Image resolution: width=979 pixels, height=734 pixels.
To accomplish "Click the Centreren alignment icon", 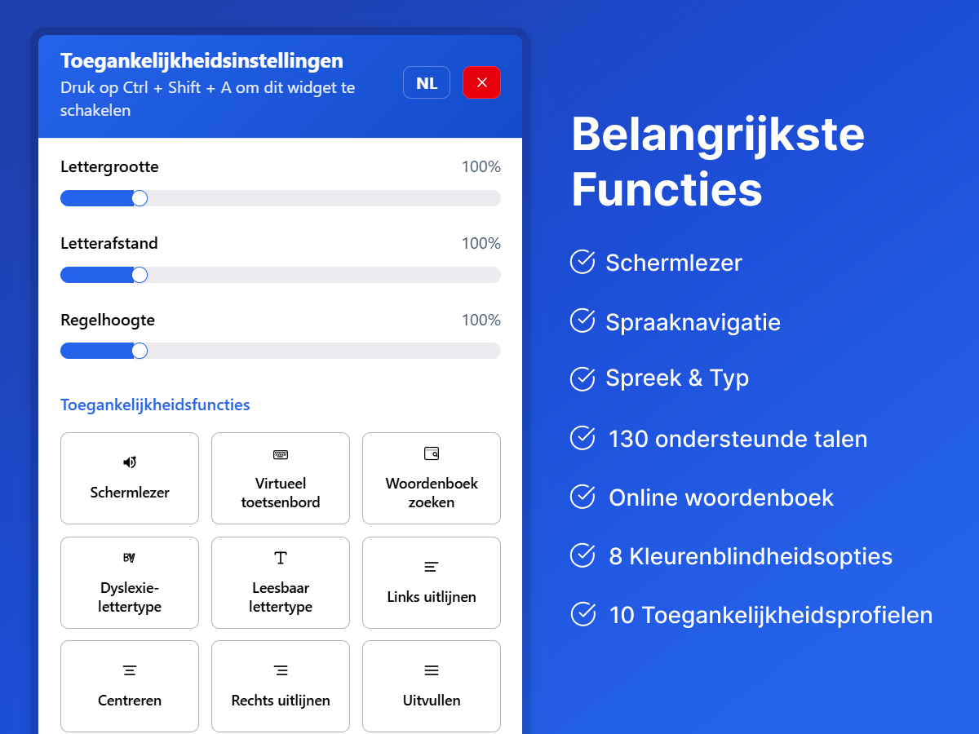I will point(130,670).
